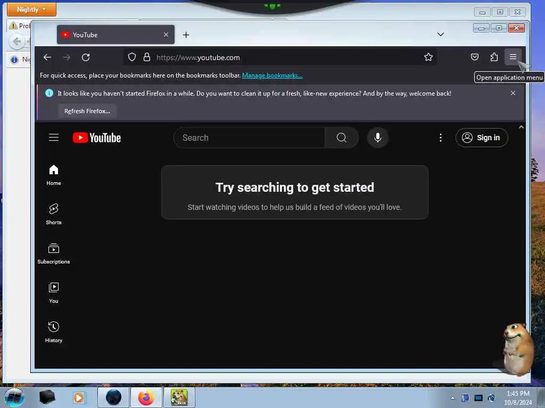The height and width of the screenshot is (408, 545).
Task: Click the hamster Box taskbar icon
Action: pos(179,397)
